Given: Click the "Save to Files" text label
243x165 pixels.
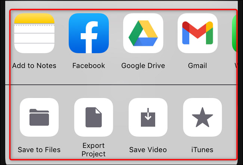Looking at the screenshot, I should pos(39,150).
